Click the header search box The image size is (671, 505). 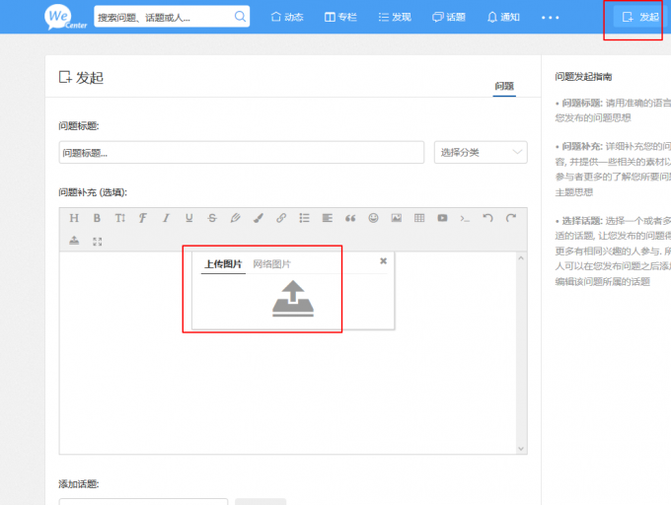click(x=172, y=17)
